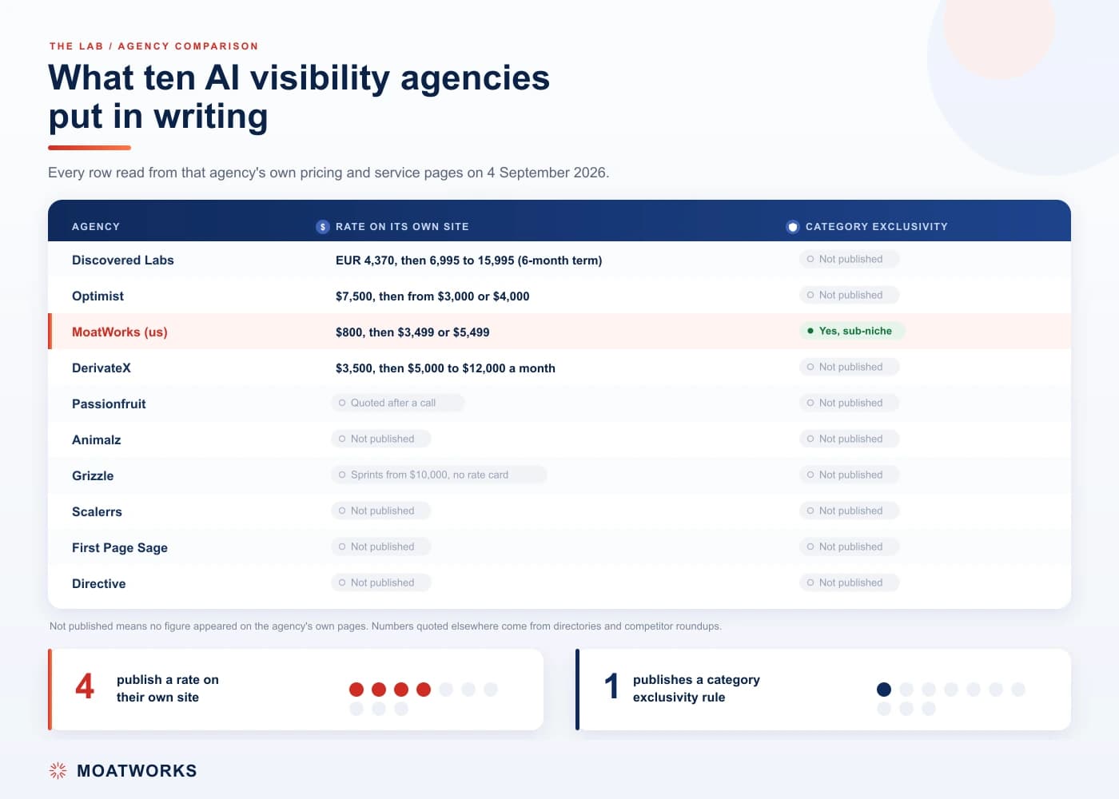Click DerivateX's $3,500 rate text

[x=445, y=368]
